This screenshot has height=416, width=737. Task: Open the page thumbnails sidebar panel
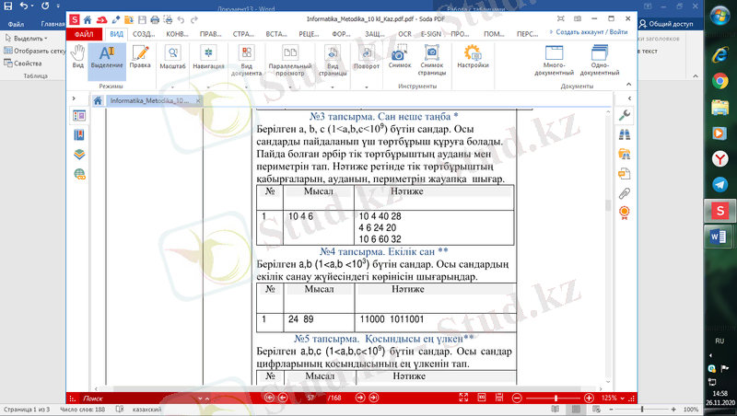point(79,116)
